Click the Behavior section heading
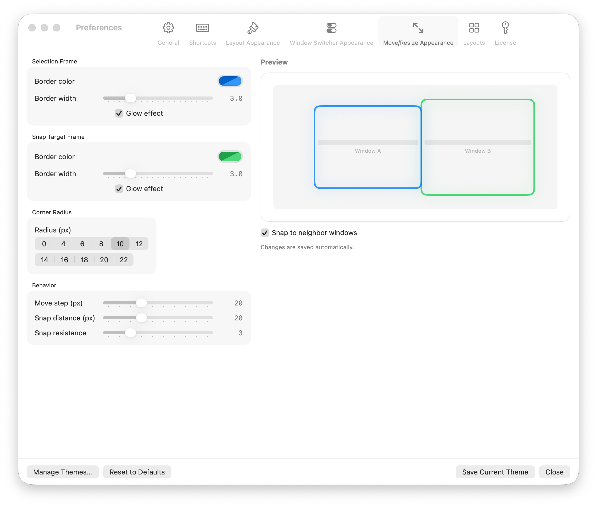The width and height of the screenshot is (597, 507). (44, 285)
